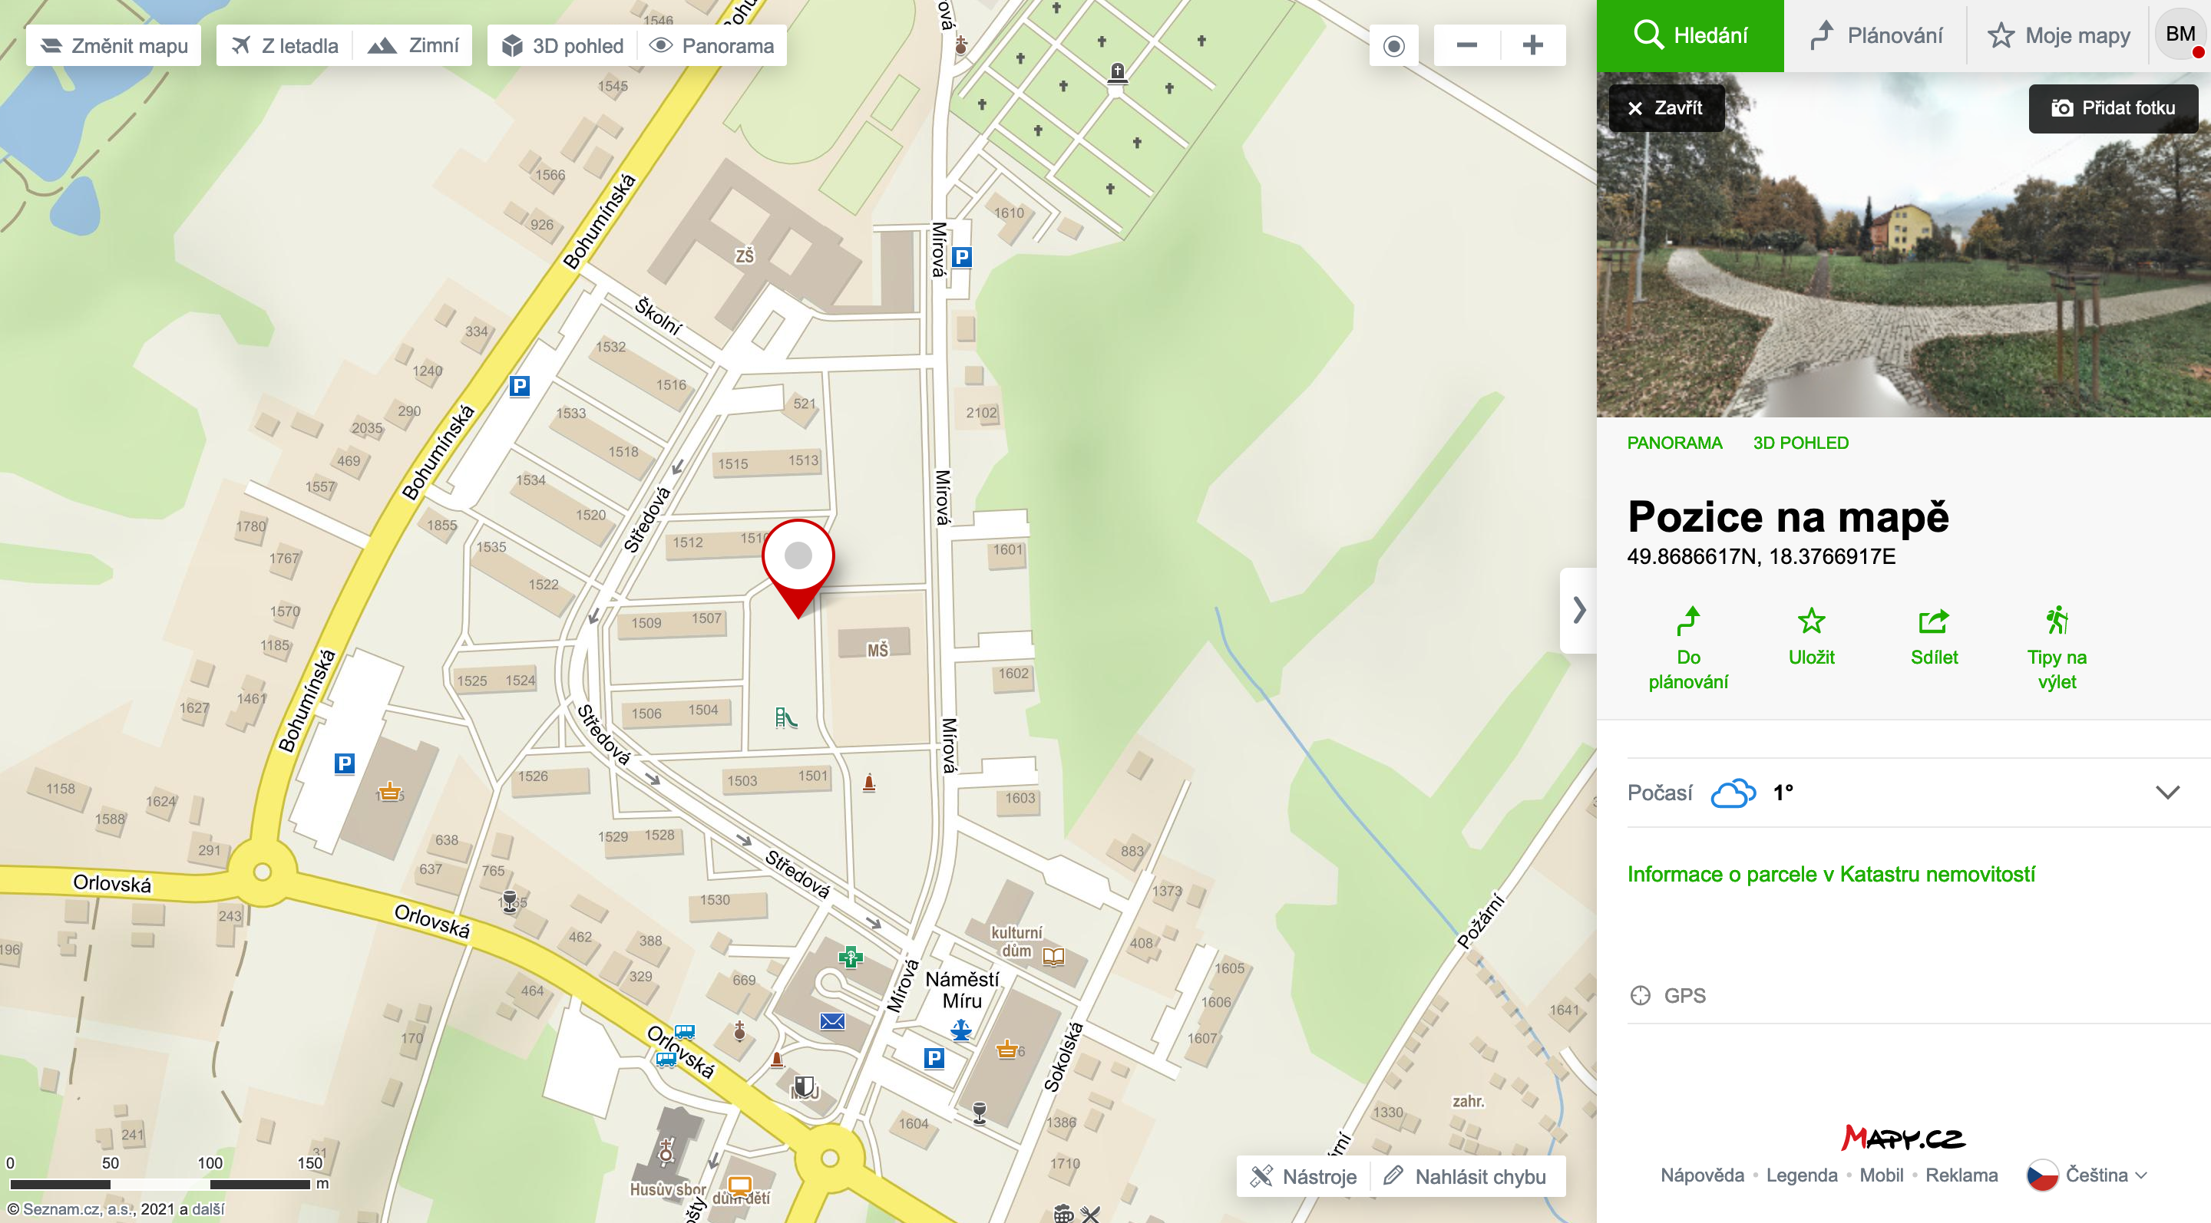Image resolution: width=2211 pixels, height=1223 pixels.
Task: Zoom out with the minus button
Action: pyautogui.click(x=1467, y=45)
